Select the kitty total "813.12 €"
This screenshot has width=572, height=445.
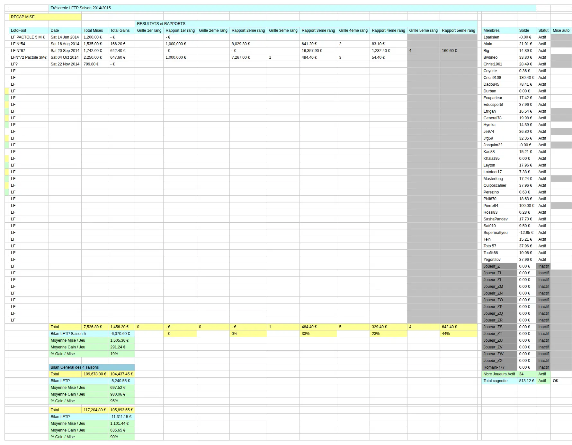click(x=527, y=381)
